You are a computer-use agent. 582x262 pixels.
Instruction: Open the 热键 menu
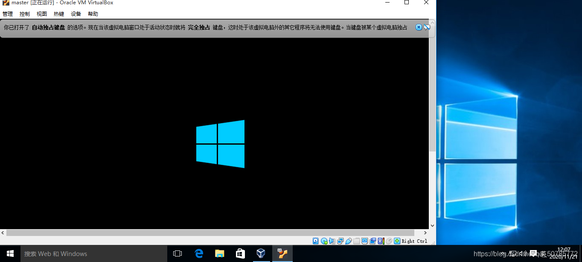point(59,14)
